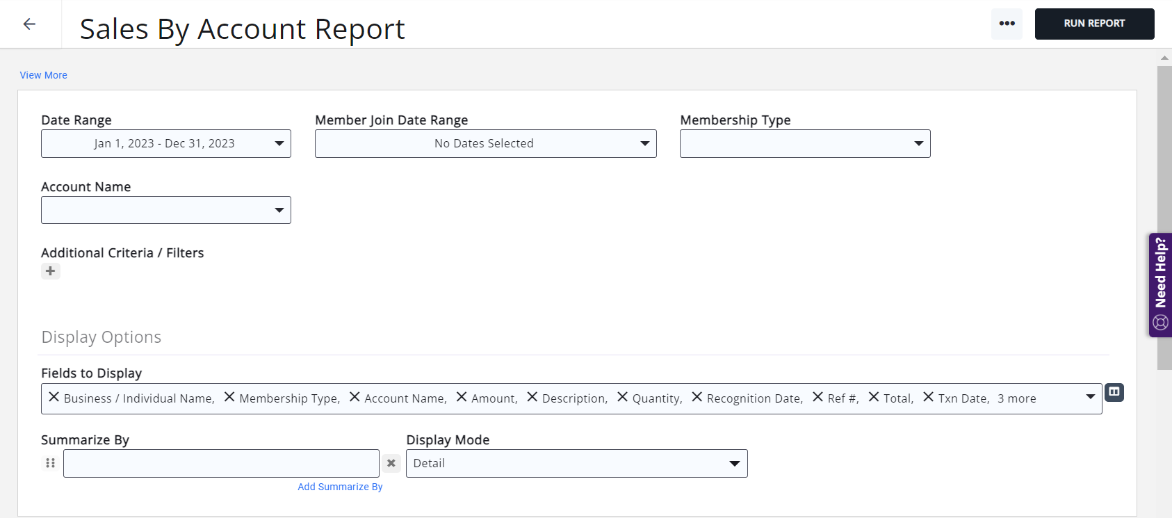Click the Add Summarize By link
The image size is (1172, 518).
[340, 487]
